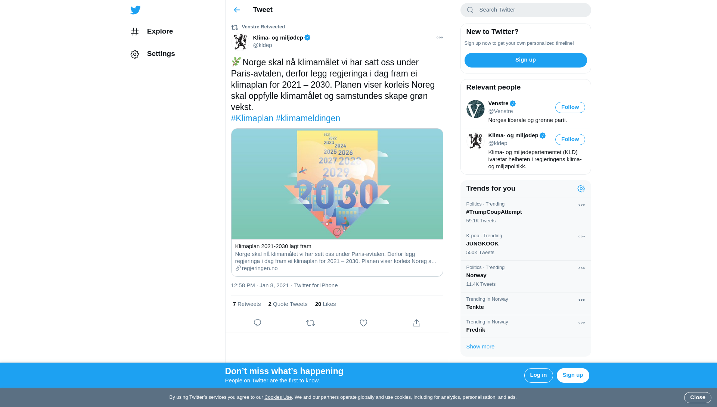
Task: Click the Log in button
Action: [538, 375]
